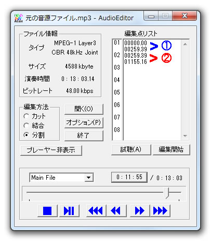Click the edit list scroll up arrow
Screen dimensions: 211x241
(x=185, y=44)
